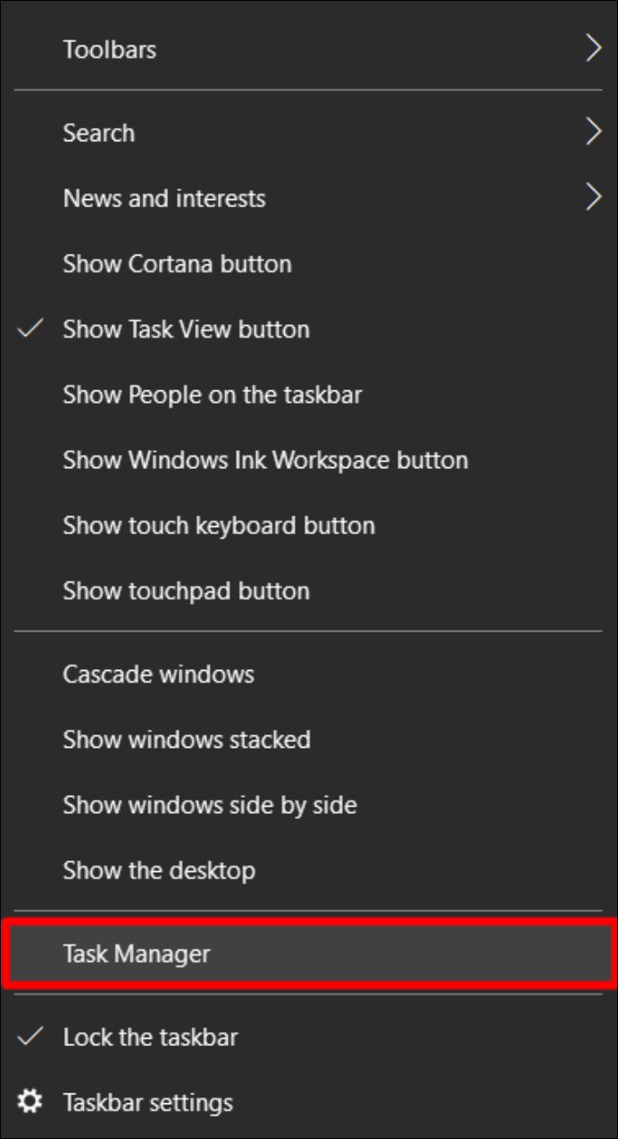Image resolution: width=618 pixels, height=1139 pixels.
Task: Click the checkmark beside Show Task View button
Action: 30,329
